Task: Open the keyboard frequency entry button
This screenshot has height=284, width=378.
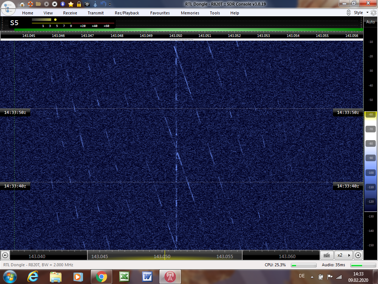Action: 327,255
